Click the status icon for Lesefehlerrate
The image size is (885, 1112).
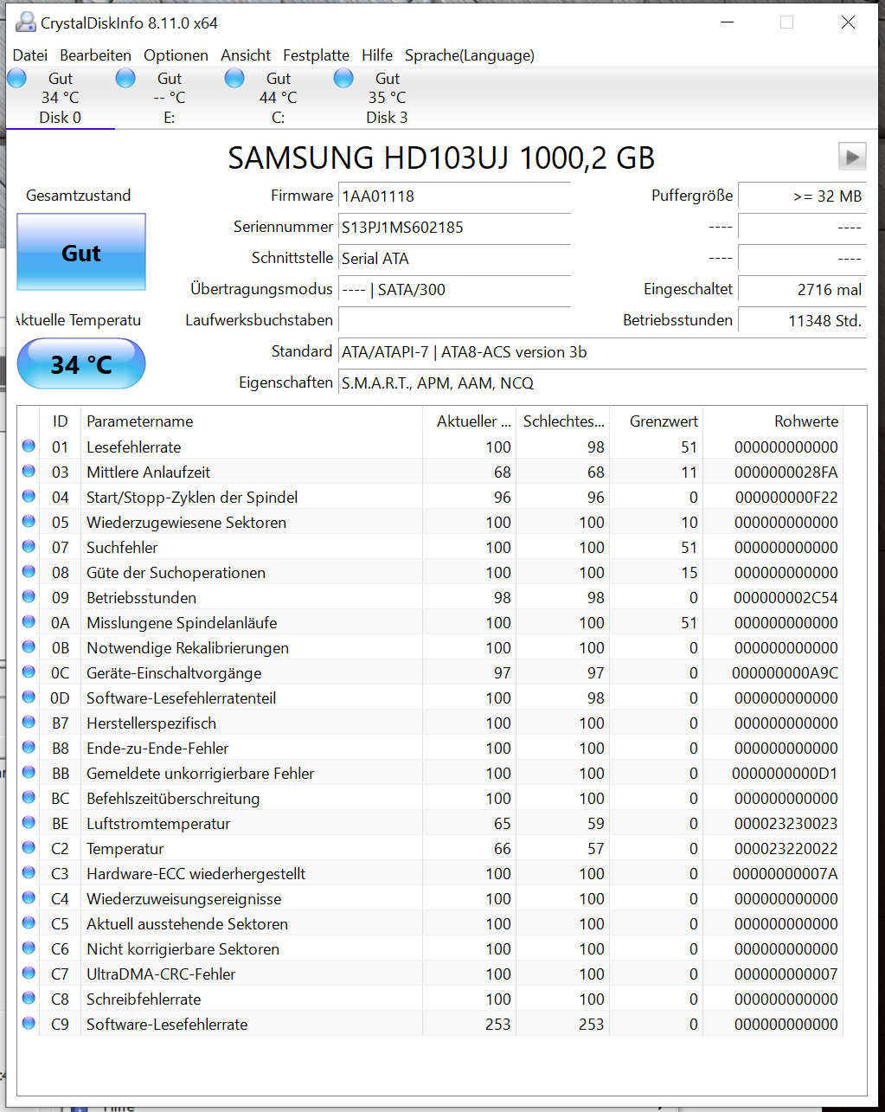29,447
